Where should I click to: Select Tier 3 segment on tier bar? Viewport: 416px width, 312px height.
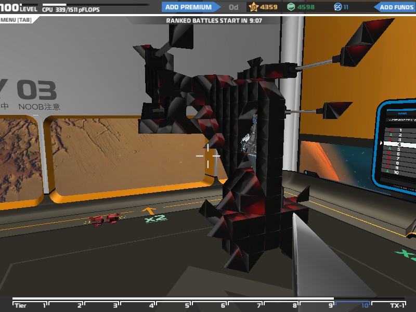click(x=102, y=305)
